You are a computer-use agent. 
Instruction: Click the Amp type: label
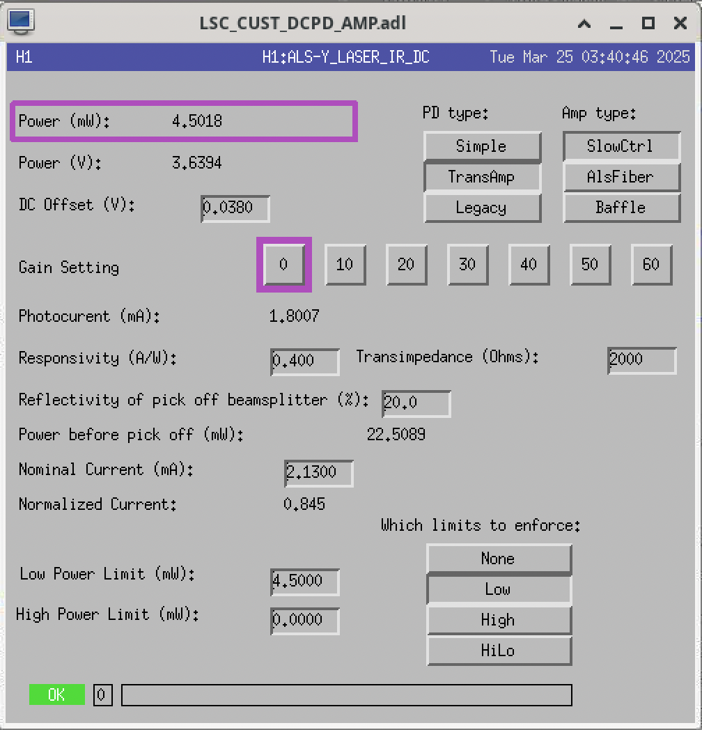pos(599,113)
